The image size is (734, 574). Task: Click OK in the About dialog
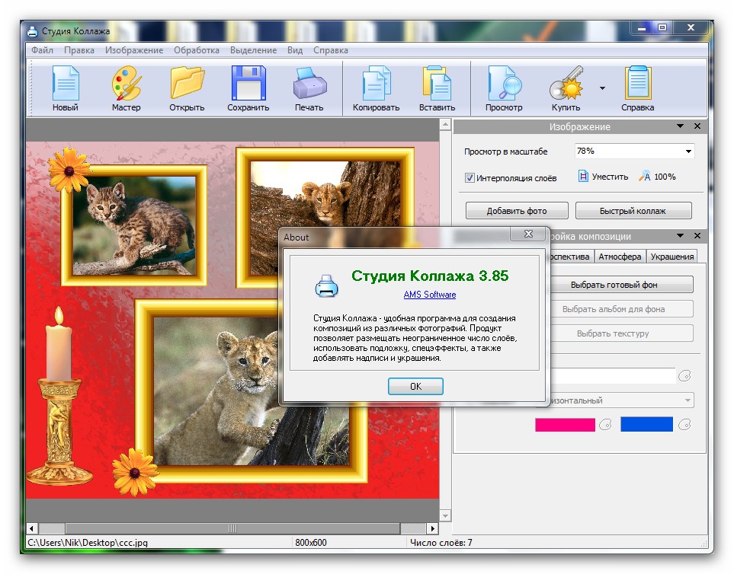click(415, 387)
